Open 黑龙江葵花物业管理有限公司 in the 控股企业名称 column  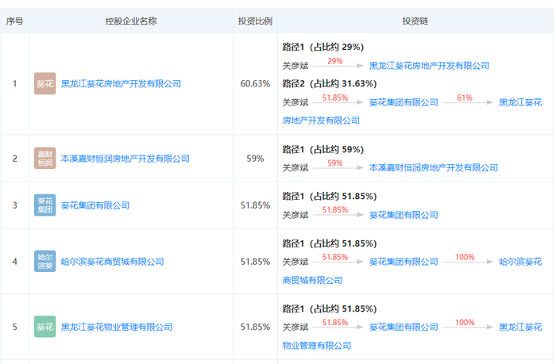tap(117, 327)
